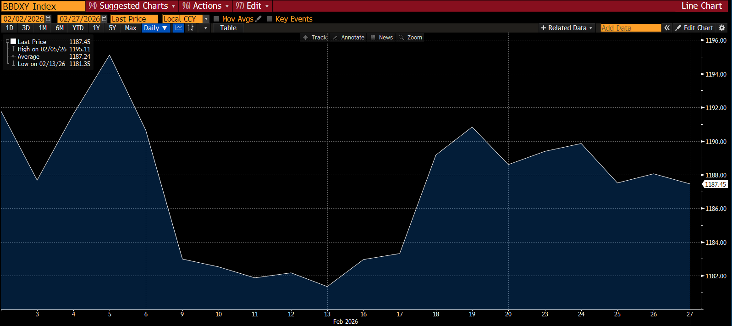Activate the Track crosshair tool

(314, 38)
